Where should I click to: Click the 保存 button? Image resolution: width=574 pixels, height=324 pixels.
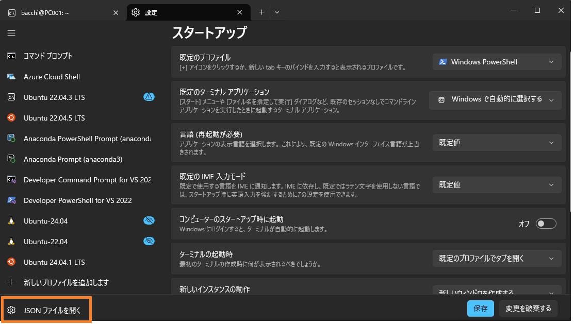pos(481,309)
